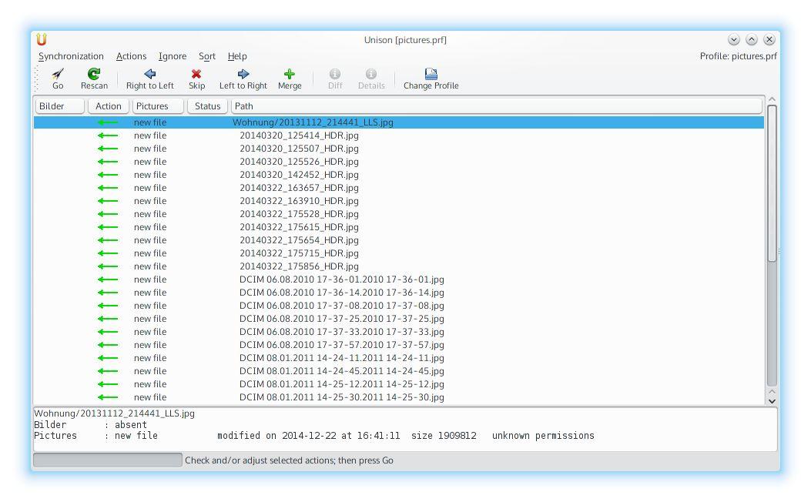
Task: Click the window rollup chevron-down button
Action: (733, 39)
